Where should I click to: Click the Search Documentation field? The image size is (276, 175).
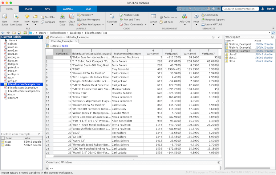(240, 8)
